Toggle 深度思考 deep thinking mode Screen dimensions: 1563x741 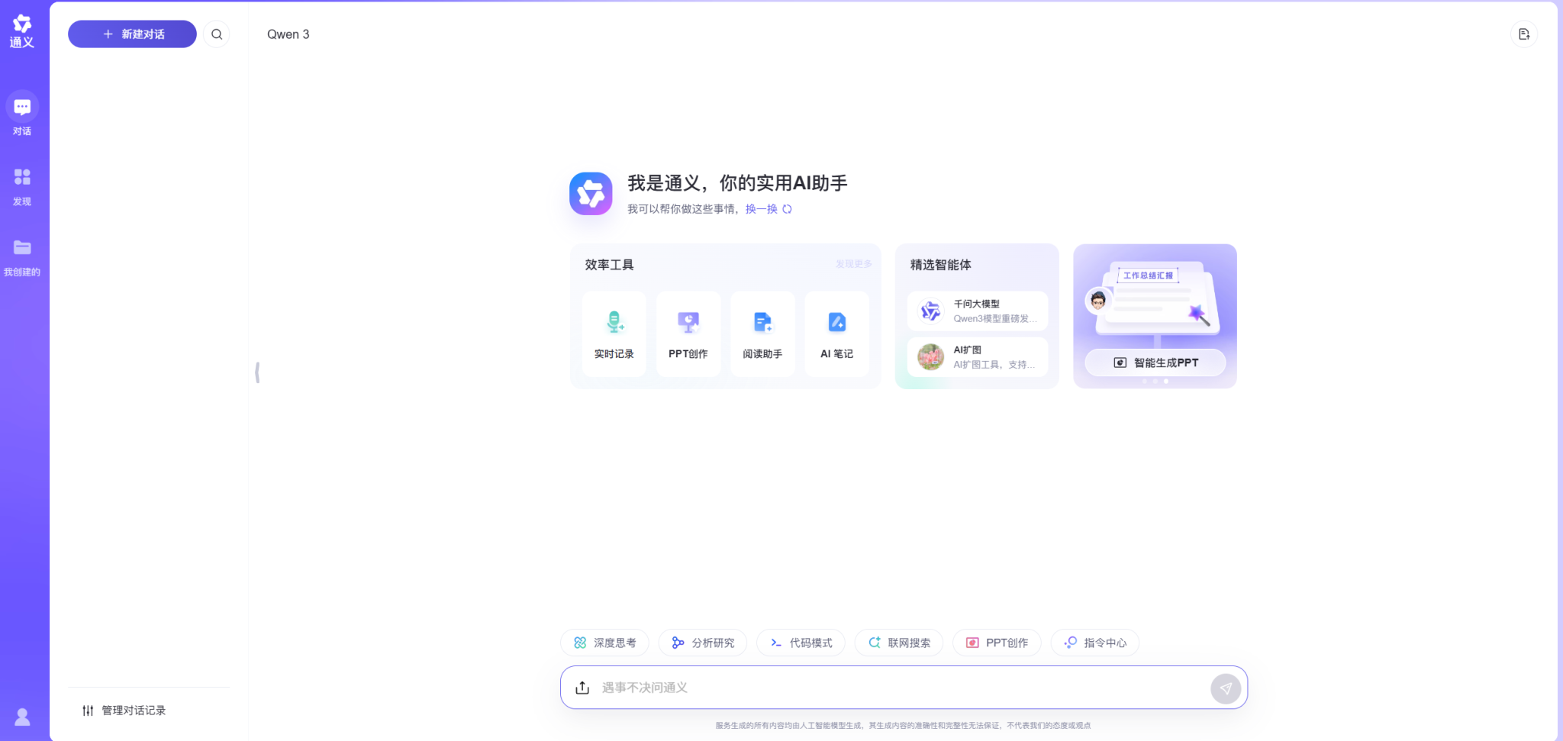(x=604, y=643)
